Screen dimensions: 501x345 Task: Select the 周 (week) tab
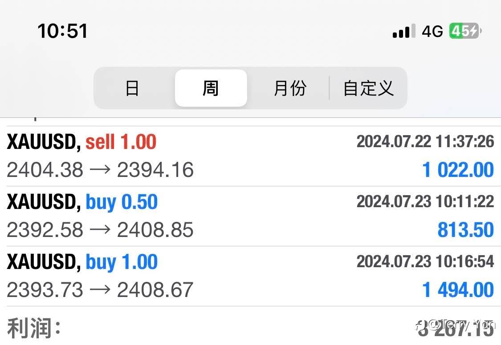[x=211, y=88]
